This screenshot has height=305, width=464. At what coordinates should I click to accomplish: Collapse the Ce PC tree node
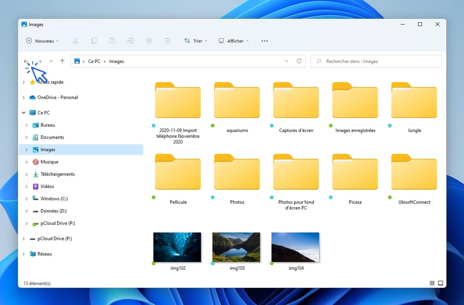pyautogui.click(x=24, y=113)
